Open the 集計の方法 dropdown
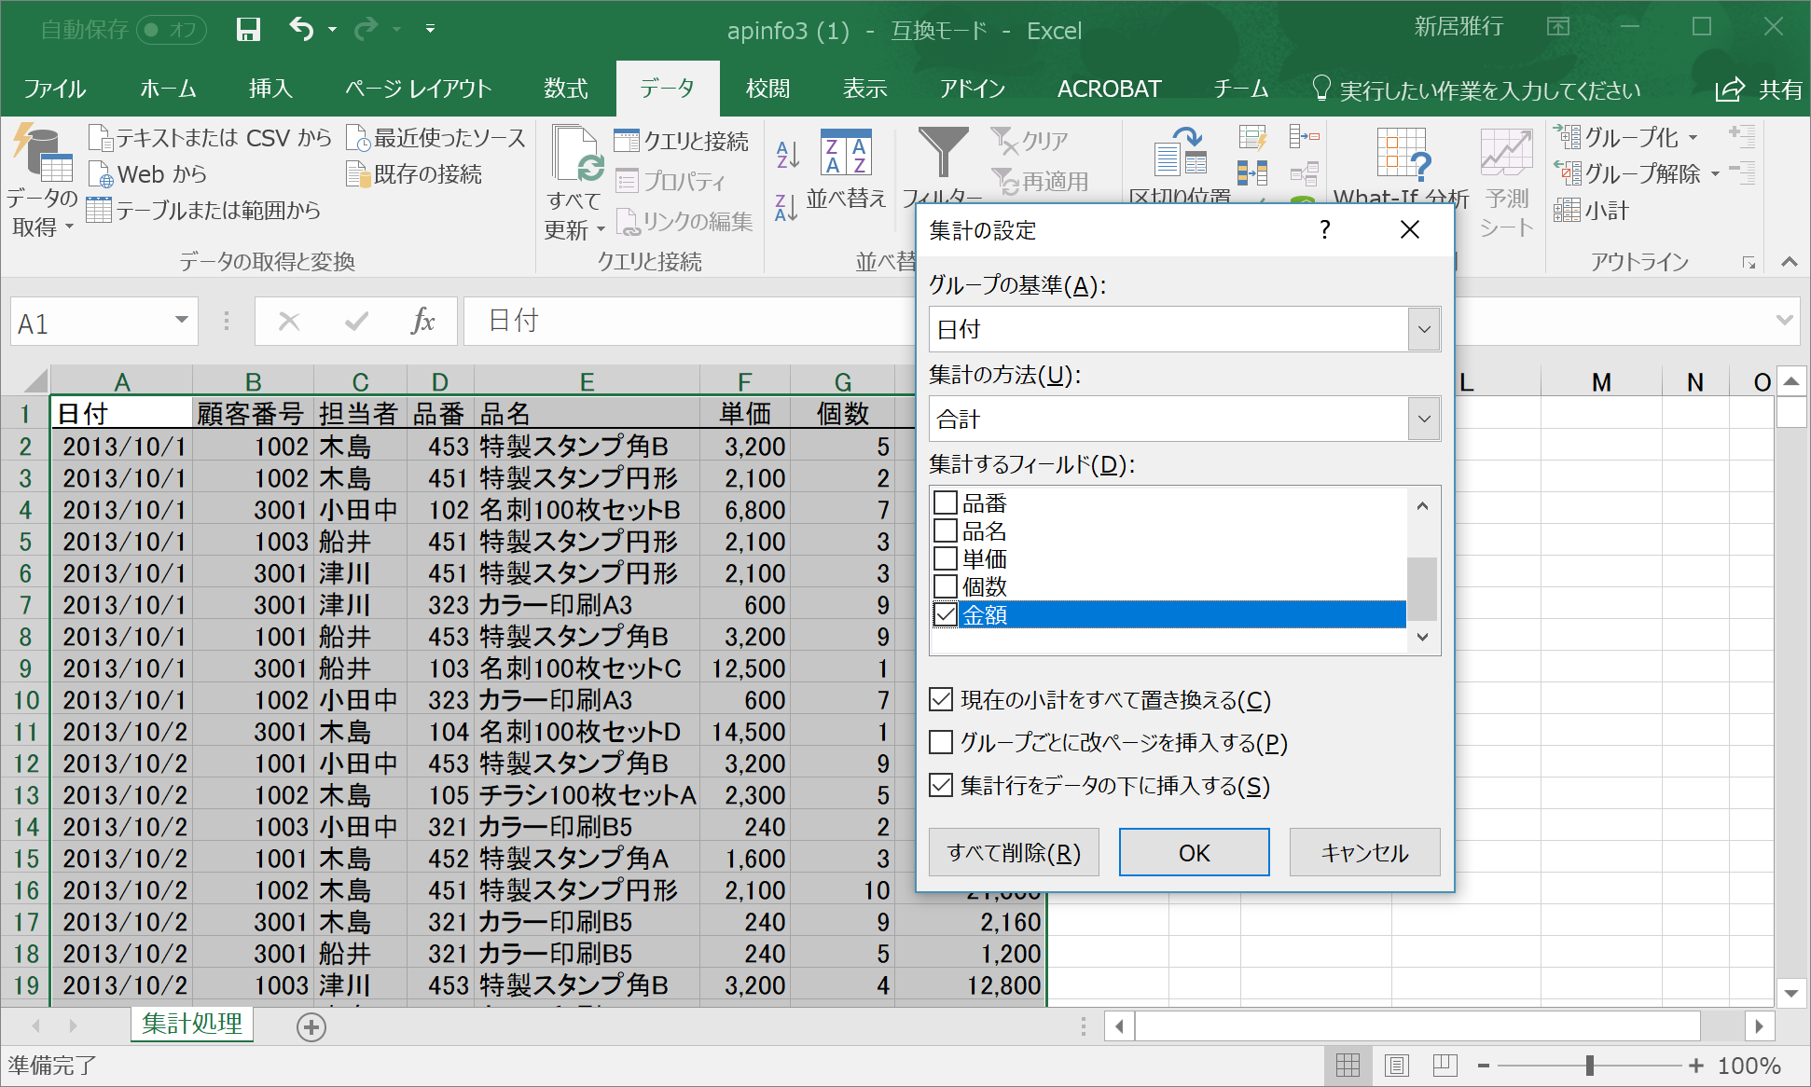The image size is (1811, 1087). (1423, 419)
